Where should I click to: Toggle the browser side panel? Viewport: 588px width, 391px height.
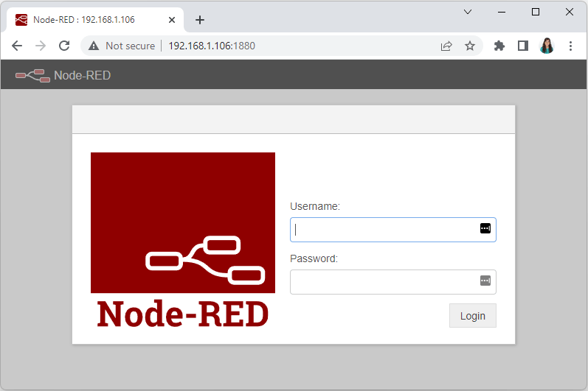coord(523,46)
